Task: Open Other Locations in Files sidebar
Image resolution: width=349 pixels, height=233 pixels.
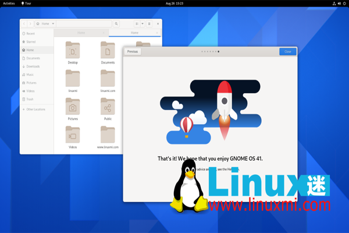Action: (37, 110)
